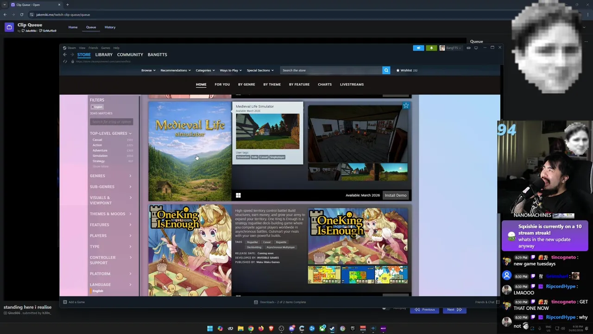
Task: Open the Browse dropdown in store nav
Action: point(148,71)
